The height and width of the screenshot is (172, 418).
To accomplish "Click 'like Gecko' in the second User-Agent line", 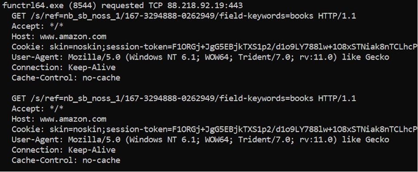I will click(365, 139).
